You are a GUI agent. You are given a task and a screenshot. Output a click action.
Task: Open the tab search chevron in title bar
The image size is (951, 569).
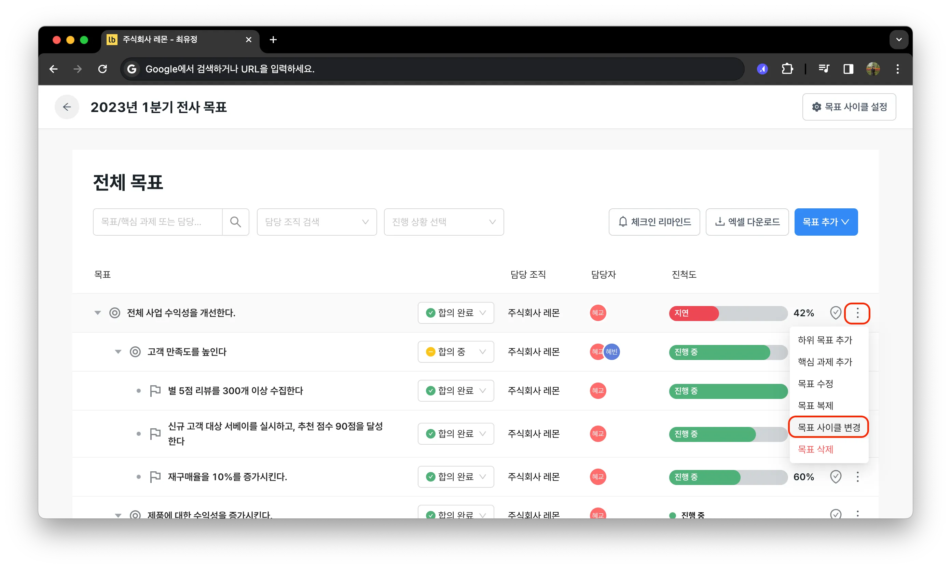click(899, 40)
